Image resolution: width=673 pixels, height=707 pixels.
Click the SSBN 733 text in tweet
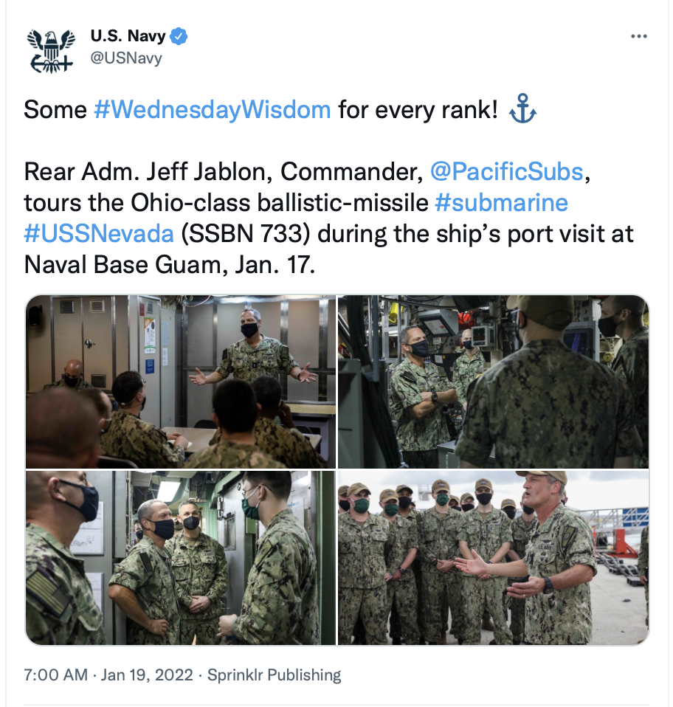point(246,233)
